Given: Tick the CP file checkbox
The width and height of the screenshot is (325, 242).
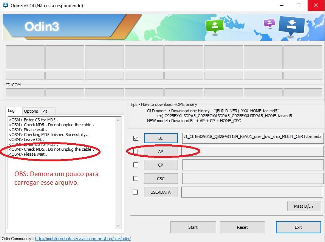Looking at the screenshot, I should pyautogui.click(x=136, y=165).
